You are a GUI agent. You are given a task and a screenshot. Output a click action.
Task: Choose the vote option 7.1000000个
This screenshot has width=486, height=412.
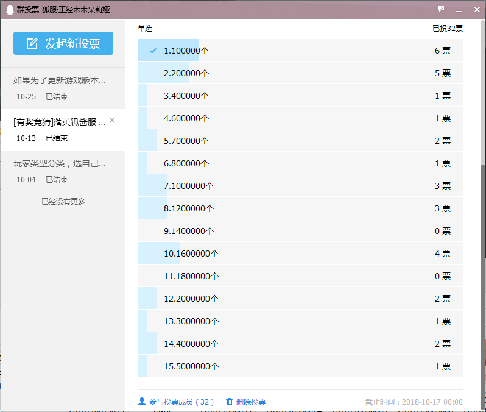[x=188, y=186]
